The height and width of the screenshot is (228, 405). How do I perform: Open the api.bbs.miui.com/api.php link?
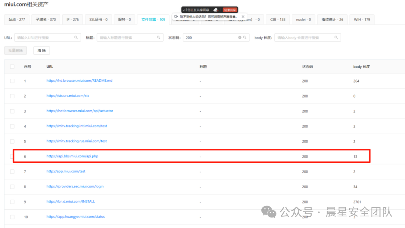tap(72, 156)
